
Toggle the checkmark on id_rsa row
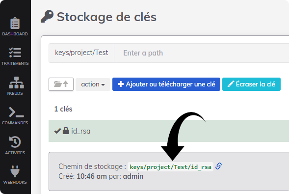coord(57,131)
